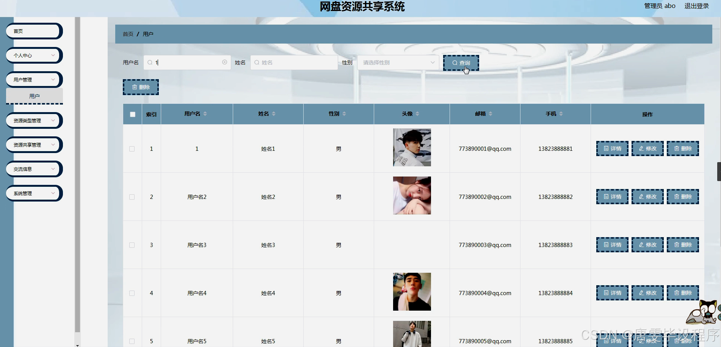Image resolution: width=721 pixels, height=347 pixels.
Task: Clear the 用户名 search field with the X icon
Action: click(224, 62)
